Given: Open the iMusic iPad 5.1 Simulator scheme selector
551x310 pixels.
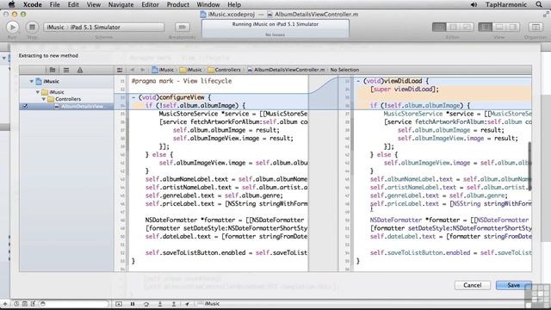Looking at the screenshot, I should [x=103, y=27].
